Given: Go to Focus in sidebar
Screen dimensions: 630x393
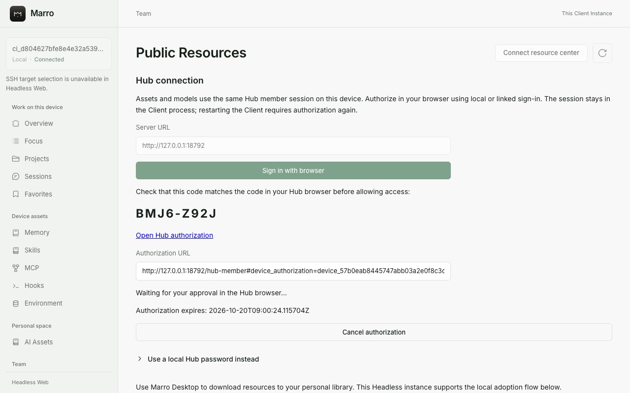Looking at the screenshot, I should pos(59,141).
